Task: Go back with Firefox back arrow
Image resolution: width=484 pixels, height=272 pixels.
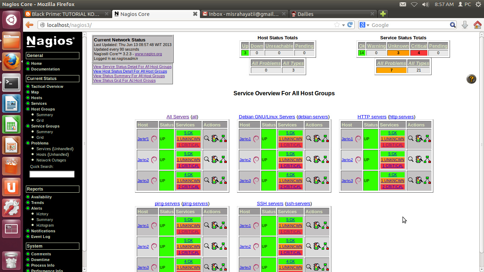Action: (29, 25)
